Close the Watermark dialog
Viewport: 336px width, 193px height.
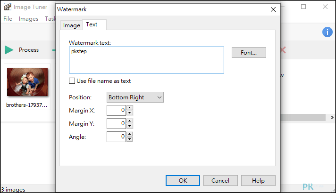tap(273, 9)
